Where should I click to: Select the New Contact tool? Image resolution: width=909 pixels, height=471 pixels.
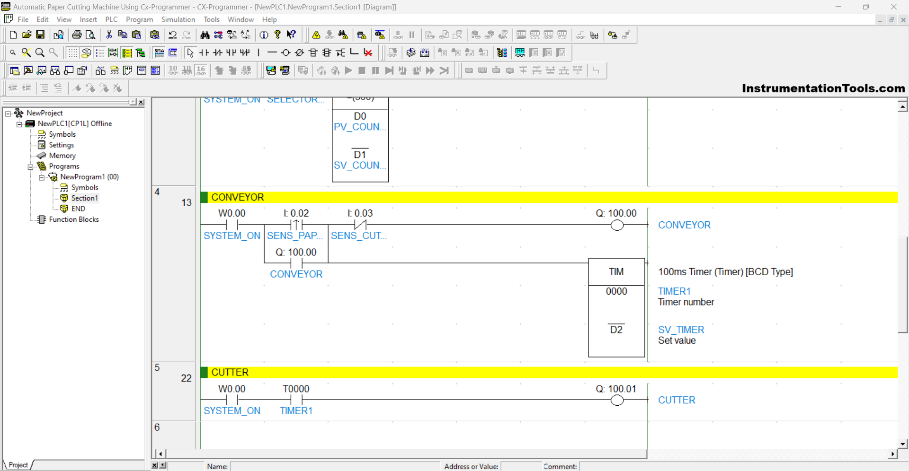(x=204, y=52)
